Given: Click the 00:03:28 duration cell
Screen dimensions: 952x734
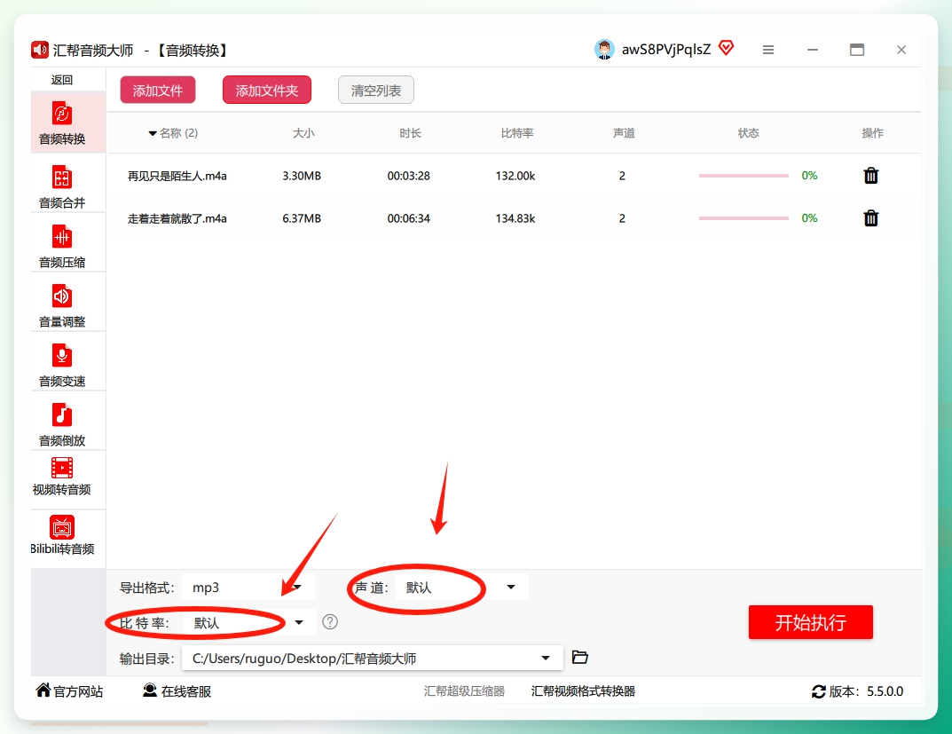Looking at the screenshot, I should [409, 176].
